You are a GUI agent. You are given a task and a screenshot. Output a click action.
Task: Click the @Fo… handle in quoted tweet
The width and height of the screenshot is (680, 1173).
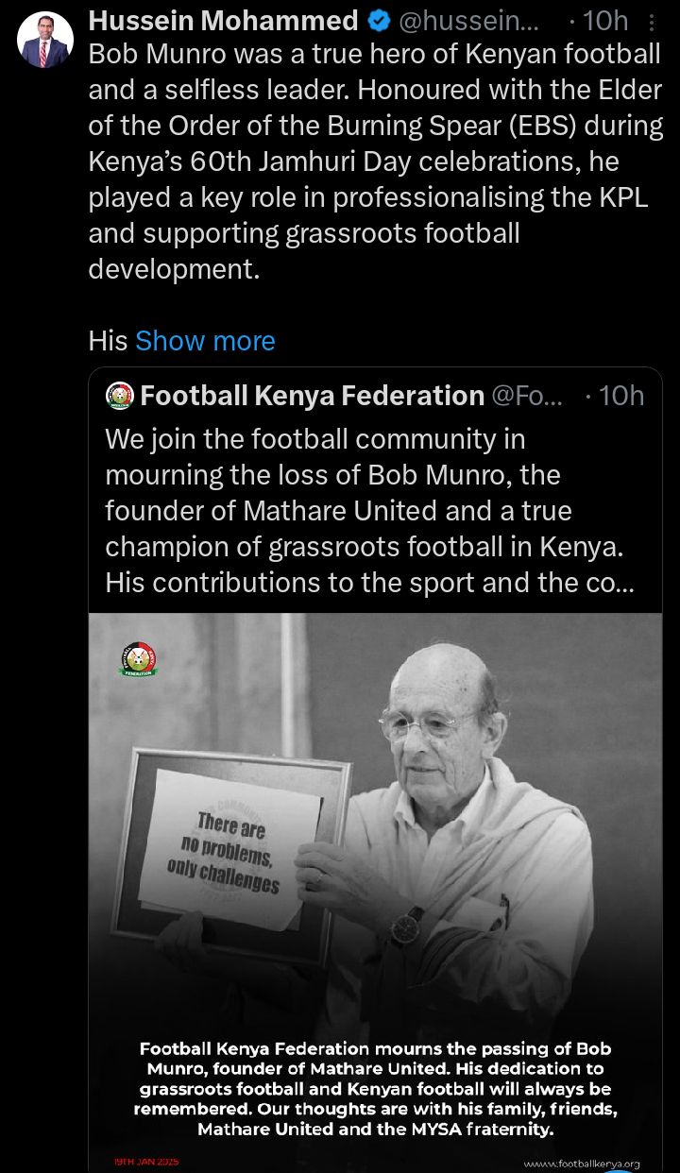pyautogui.click(x=527, y=396)
